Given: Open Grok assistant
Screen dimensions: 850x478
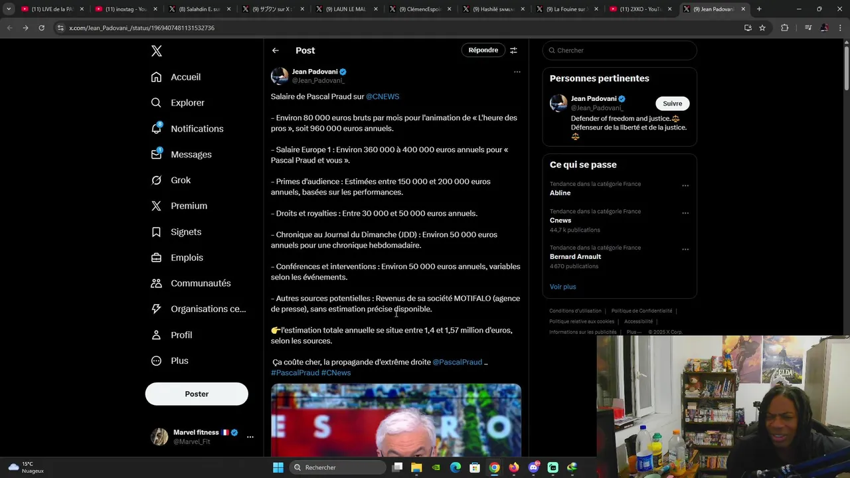Looking at the screenshot, I should click(171, 180).
